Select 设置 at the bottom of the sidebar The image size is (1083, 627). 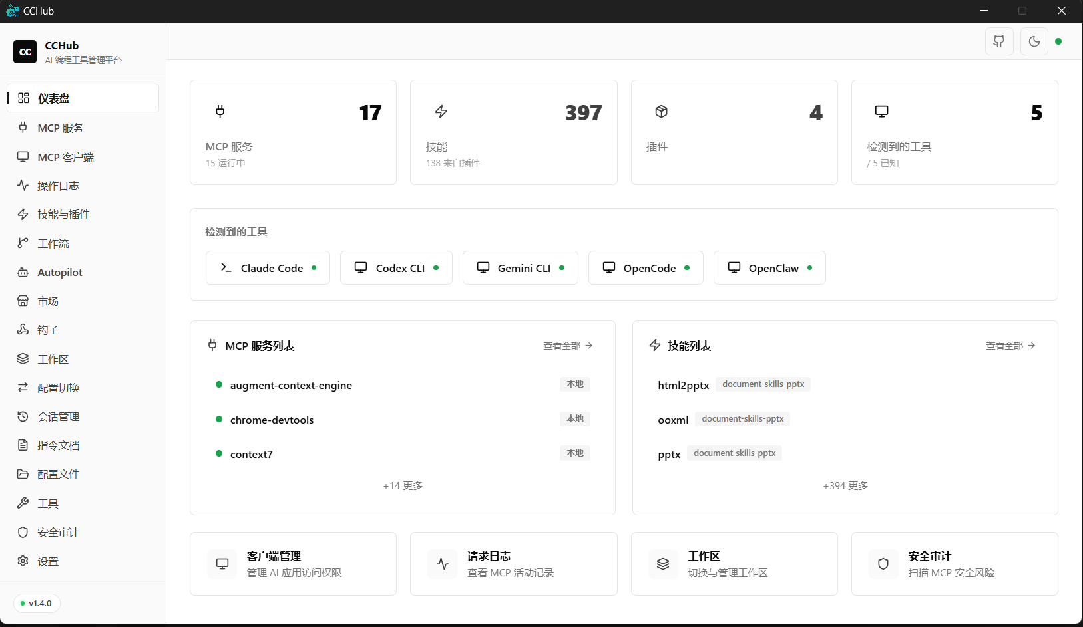pyautogui.click(x=47, y=561)
